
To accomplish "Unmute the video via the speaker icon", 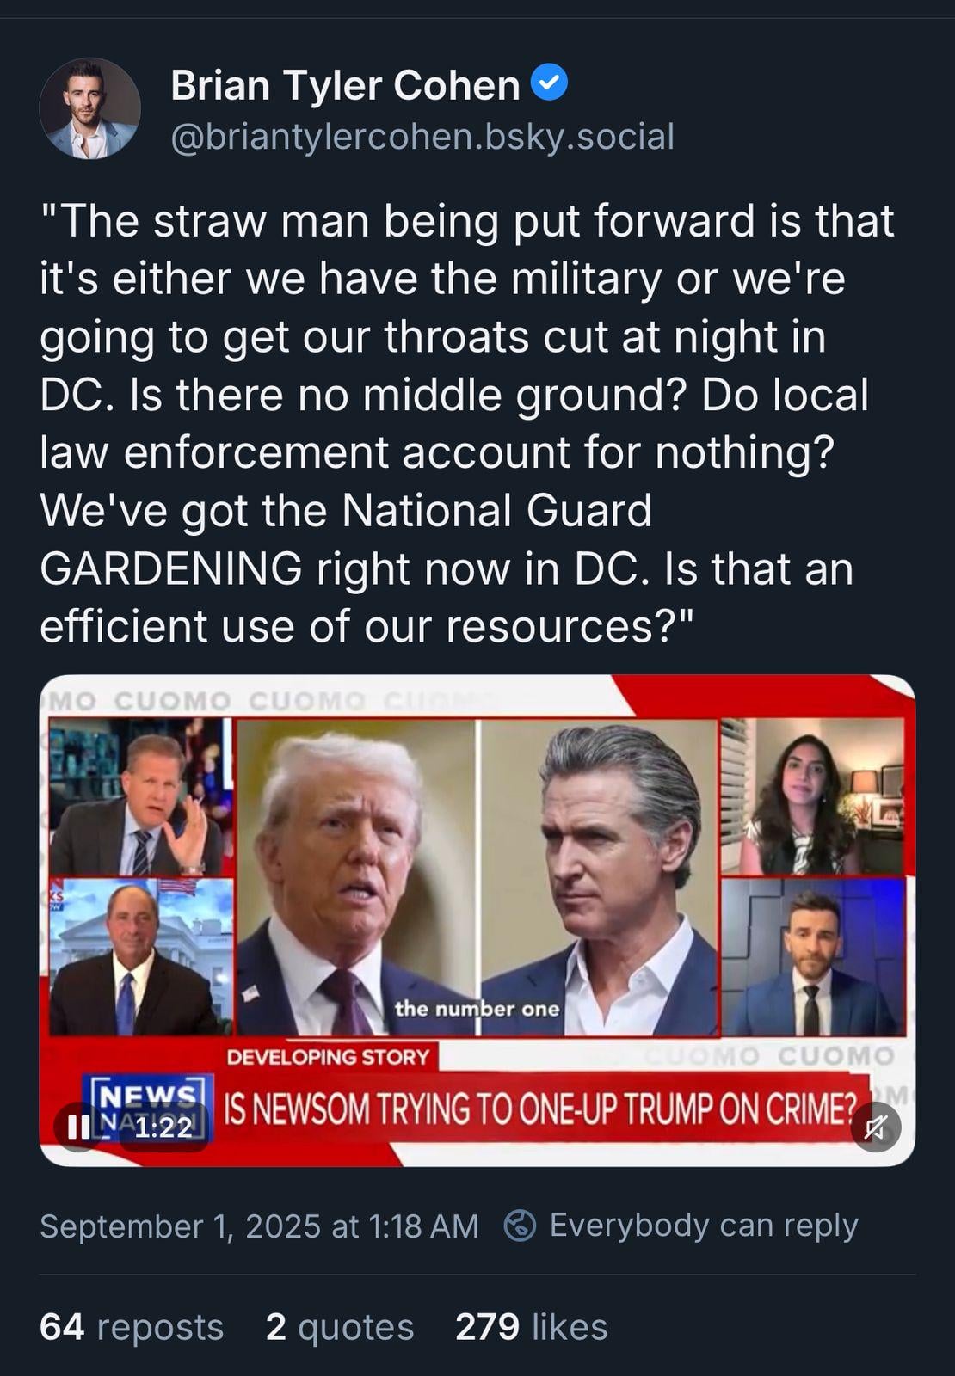I will tap(876, 1127).
